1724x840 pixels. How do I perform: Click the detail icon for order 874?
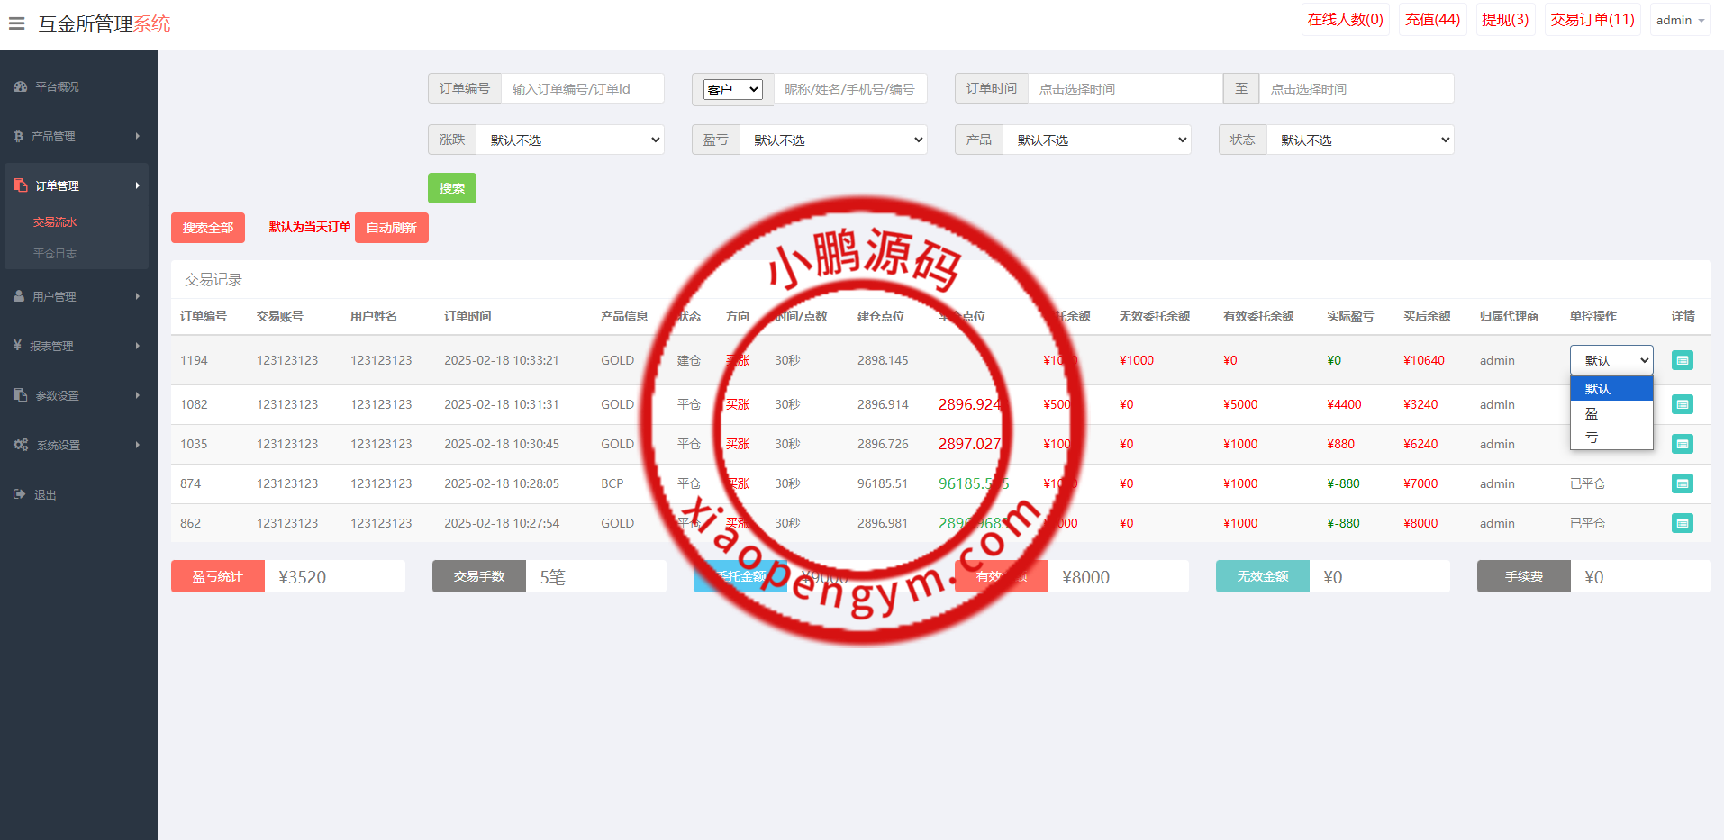(x=1681, y=483)
